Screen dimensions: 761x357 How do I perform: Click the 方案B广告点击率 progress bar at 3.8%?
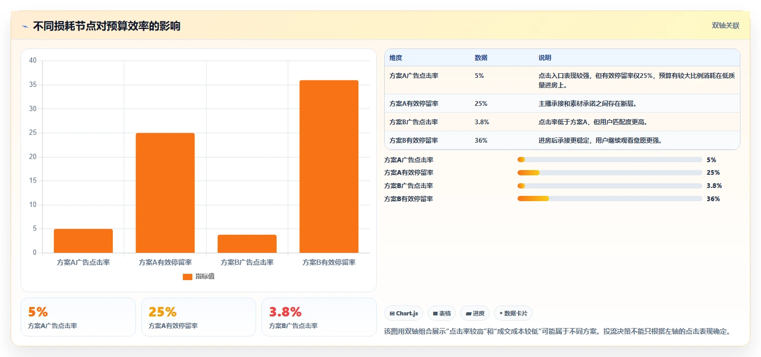(610, 186)
